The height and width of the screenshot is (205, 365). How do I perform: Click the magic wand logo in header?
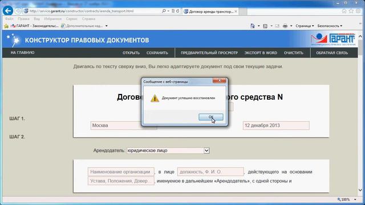tap(13, 40)
